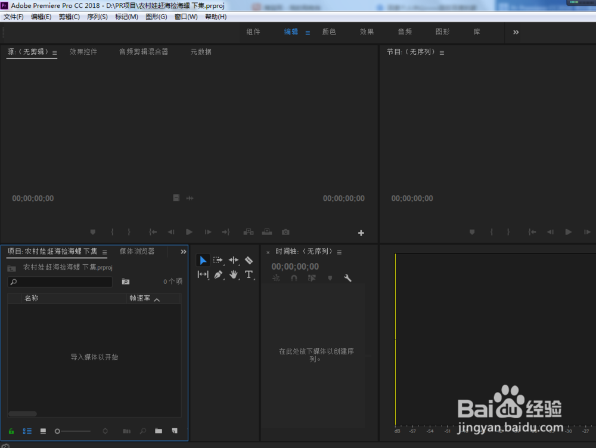Click the New Item icon
The height and width of the screenshot is (448, 596).
(173, 431)
